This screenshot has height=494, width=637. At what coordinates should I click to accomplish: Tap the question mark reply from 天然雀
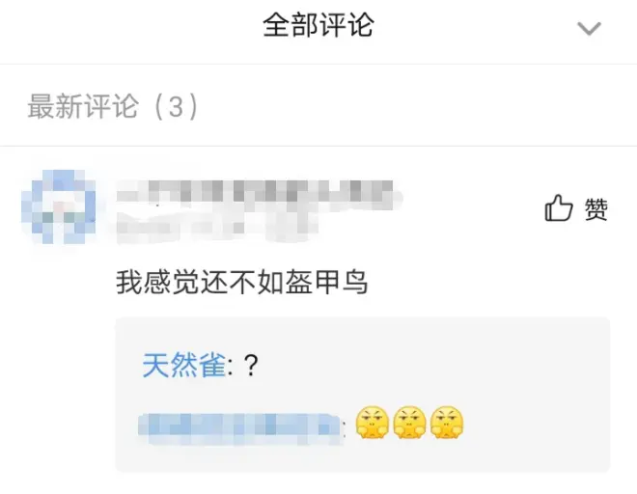(x=251, y=366)
